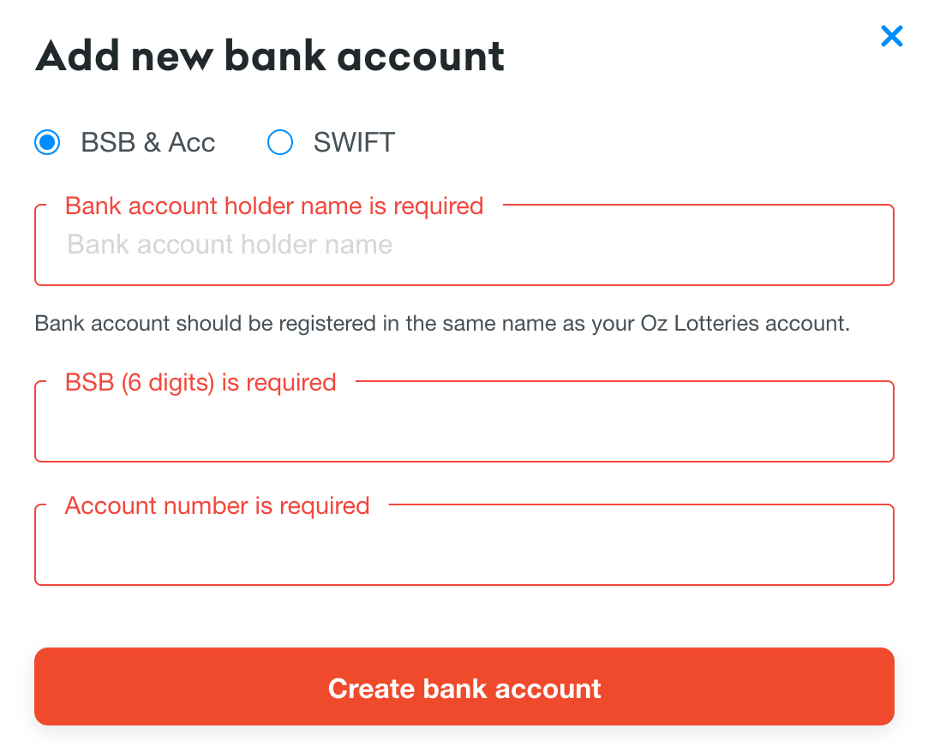
Task: Dismiss the Add new bank account modal
Action: (x=892, y=36)
